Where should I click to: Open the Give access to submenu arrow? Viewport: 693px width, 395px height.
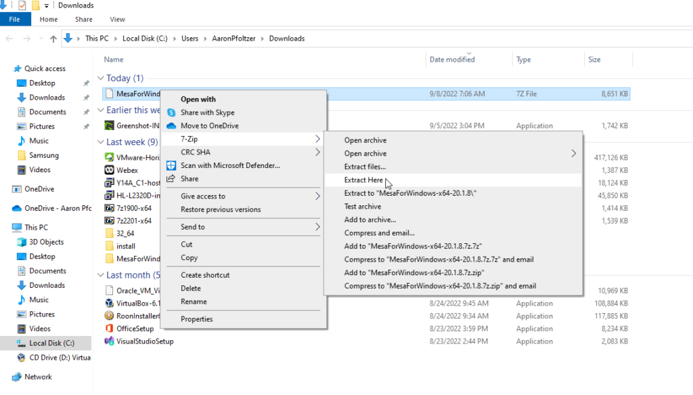point(317,196)
